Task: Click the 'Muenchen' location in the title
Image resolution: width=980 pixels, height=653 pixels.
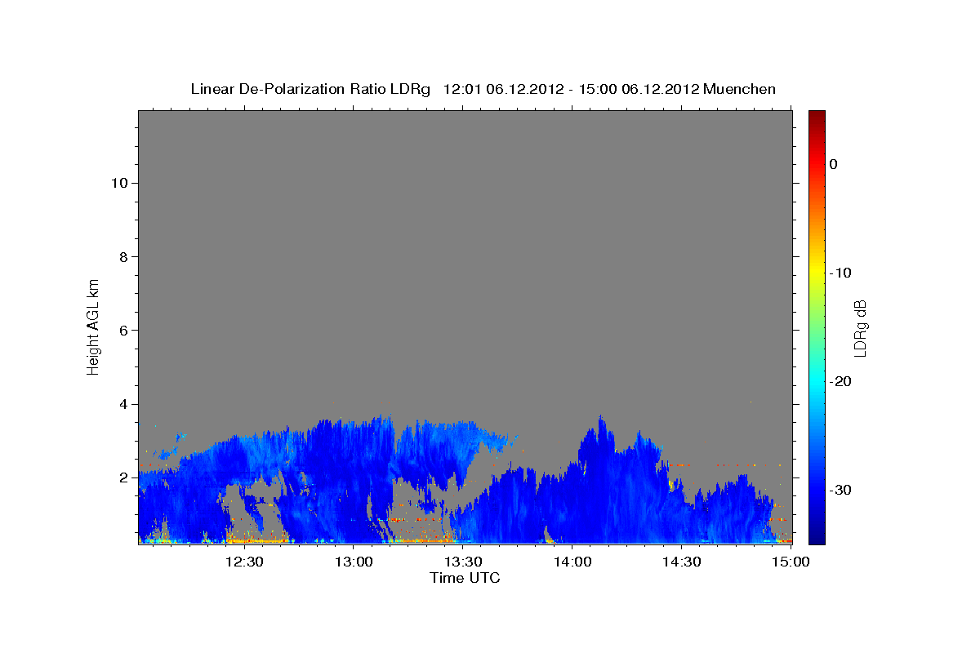Action: click(740, 89)
